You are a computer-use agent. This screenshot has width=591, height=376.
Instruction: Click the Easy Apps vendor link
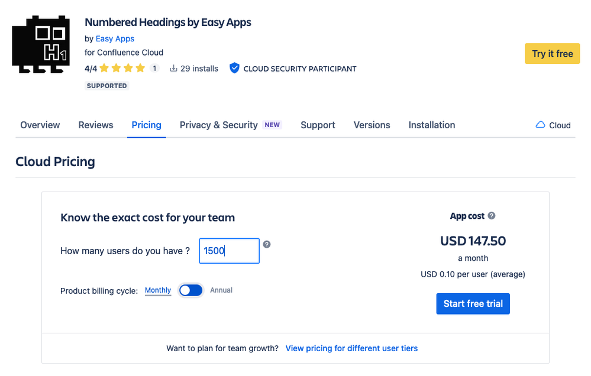click(115, 38)
